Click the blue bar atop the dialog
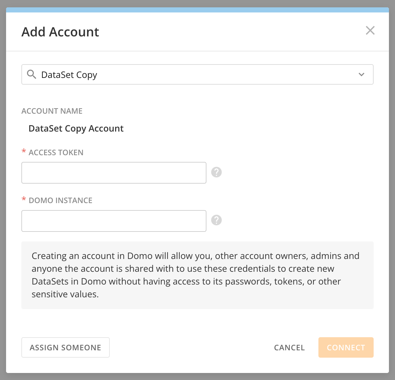Viewport: 395px width, 380px height. pos(197,10)
